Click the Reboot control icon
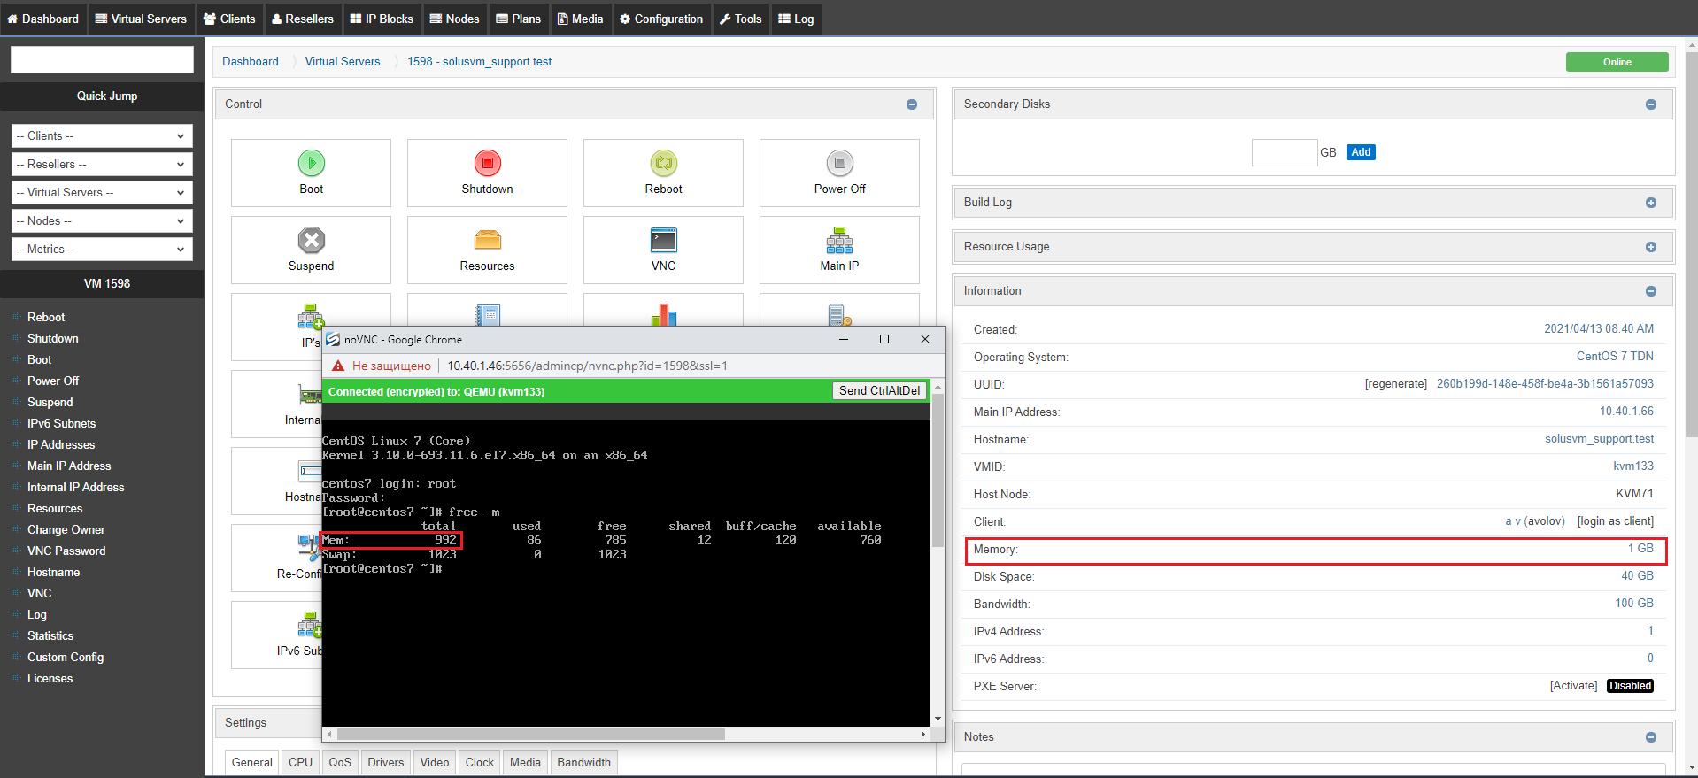The image size is (1698, 778). click(663, 163)
